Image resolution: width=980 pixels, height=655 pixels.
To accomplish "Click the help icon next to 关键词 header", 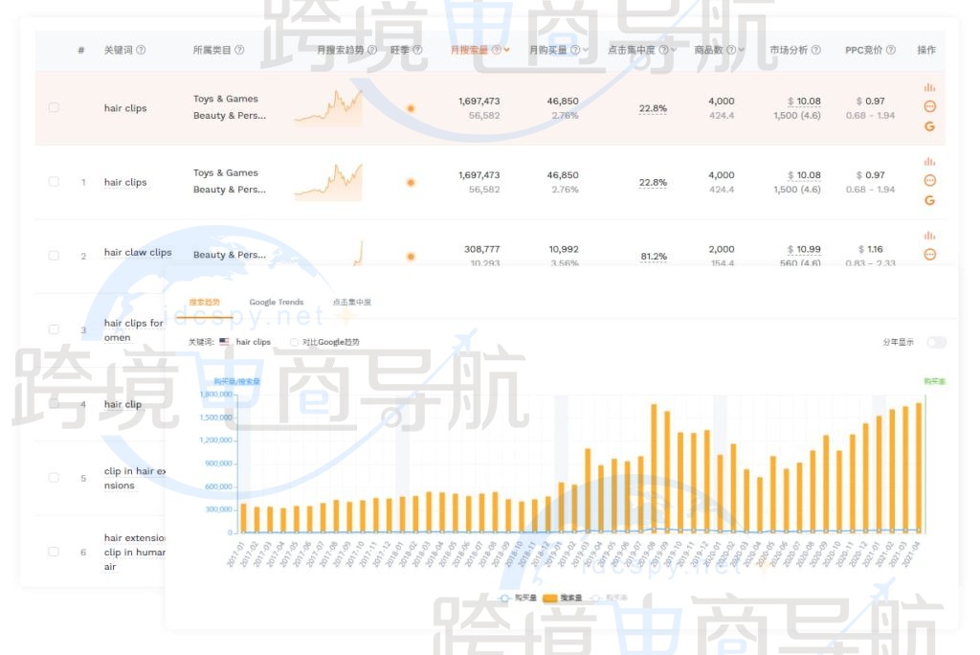I will pos(142,50).
